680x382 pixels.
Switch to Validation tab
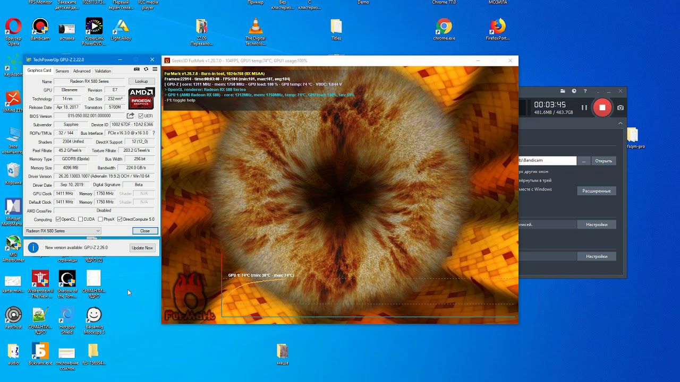click(x=103, y=71)
